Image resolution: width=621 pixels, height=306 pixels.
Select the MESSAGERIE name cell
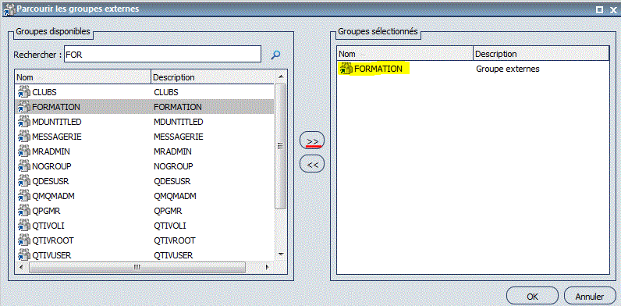[x=57, y=137]
